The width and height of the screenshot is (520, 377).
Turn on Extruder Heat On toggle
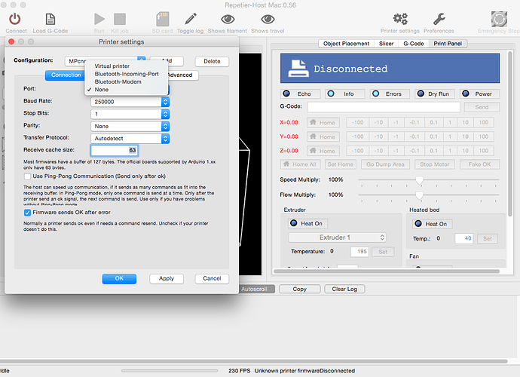pyautogui.click(x=307, y=223)
